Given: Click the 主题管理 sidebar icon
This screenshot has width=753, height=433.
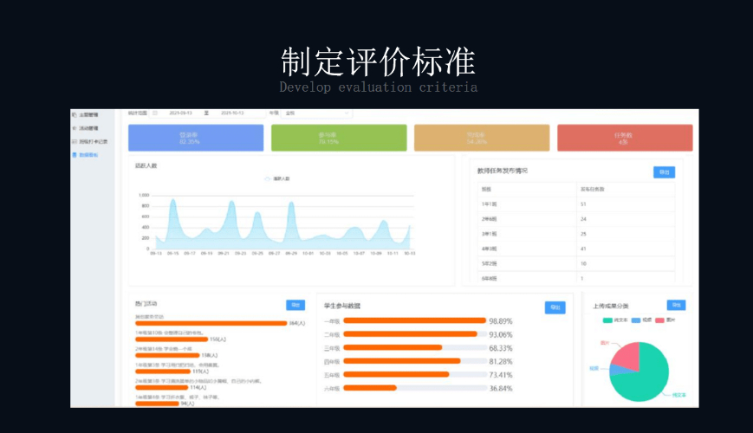Looking at the screenshot, I should click(75, 114).
